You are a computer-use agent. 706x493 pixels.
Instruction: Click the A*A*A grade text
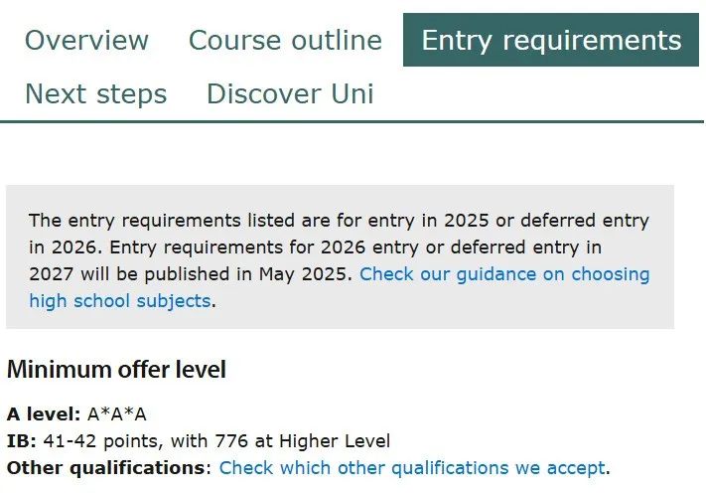pos(116,413)
